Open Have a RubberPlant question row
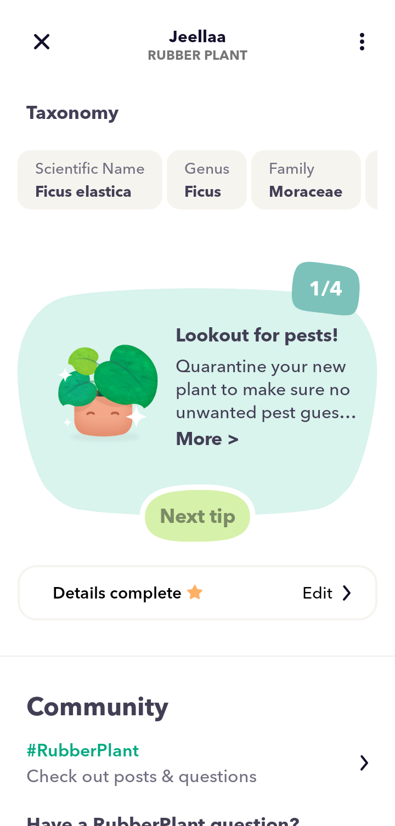 pos(198,821)
